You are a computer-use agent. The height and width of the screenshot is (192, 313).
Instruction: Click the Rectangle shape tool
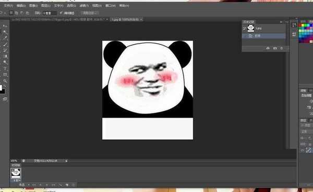[5, 75]
